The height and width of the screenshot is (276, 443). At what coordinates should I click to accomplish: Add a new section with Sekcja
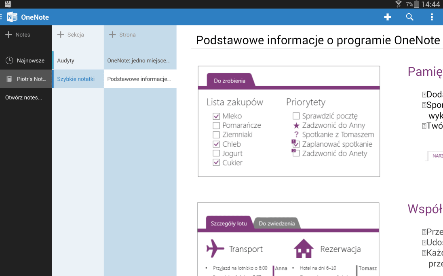click(x=71, y=35)
